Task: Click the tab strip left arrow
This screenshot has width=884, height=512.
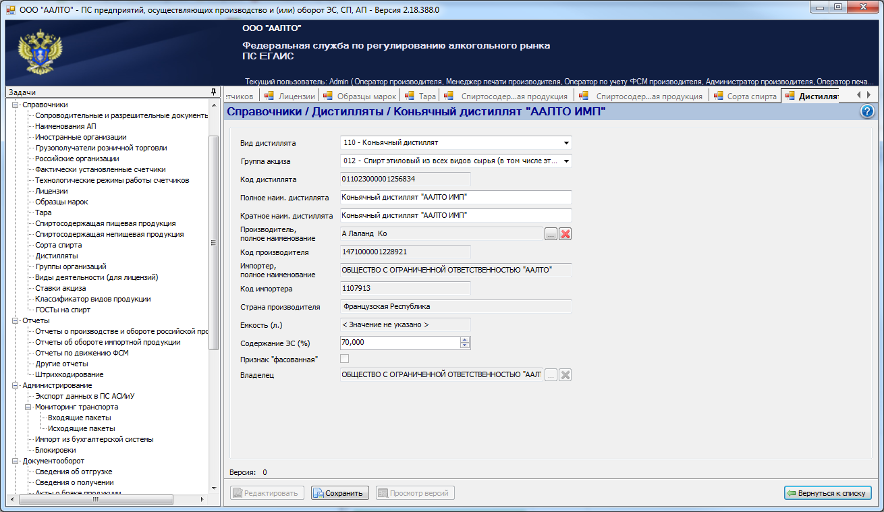Action: pos(858,95)
